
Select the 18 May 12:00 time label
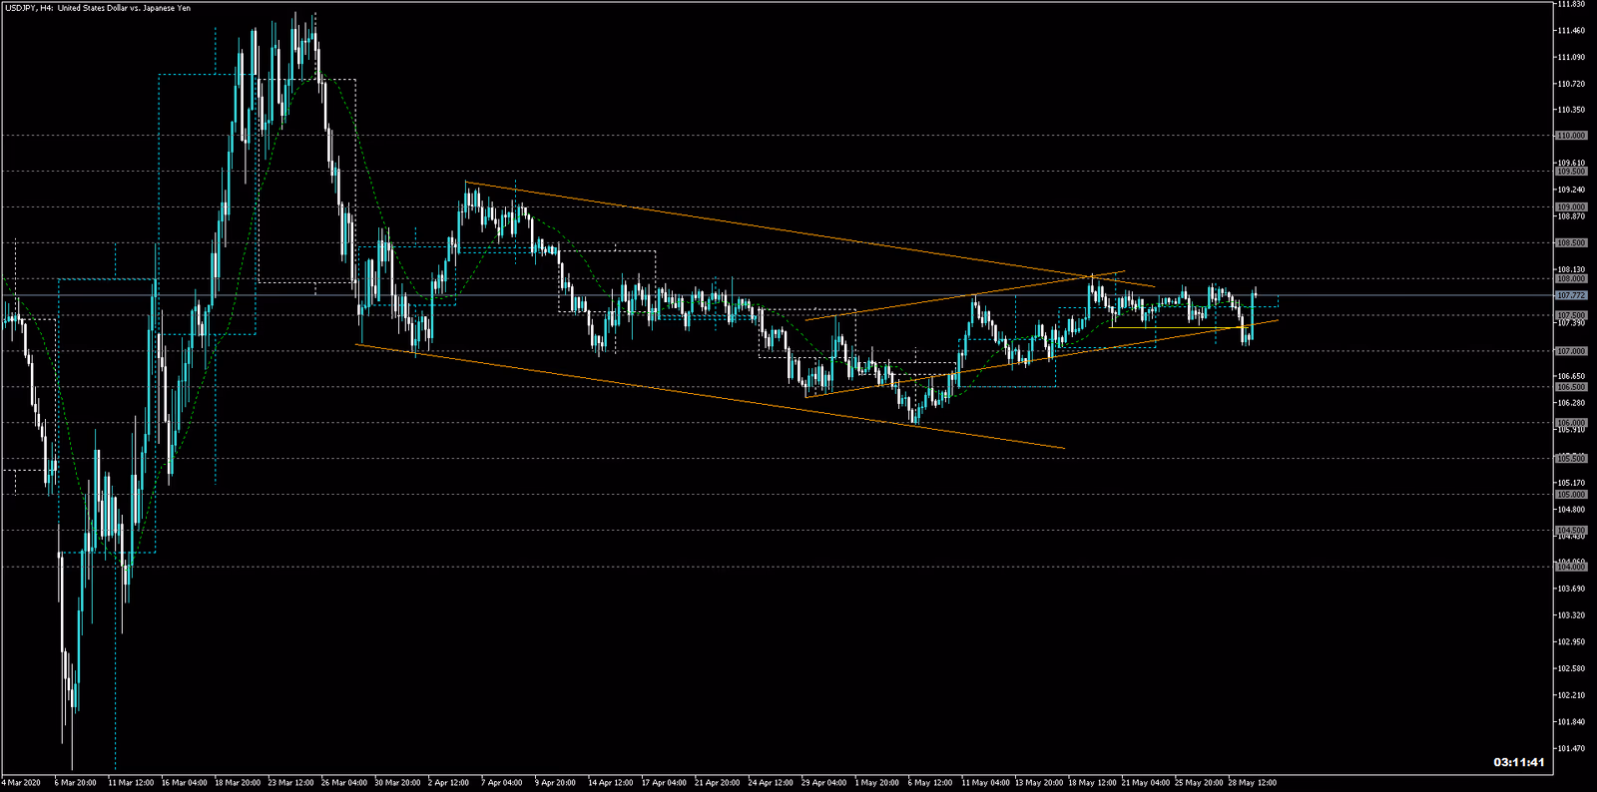1091,783
